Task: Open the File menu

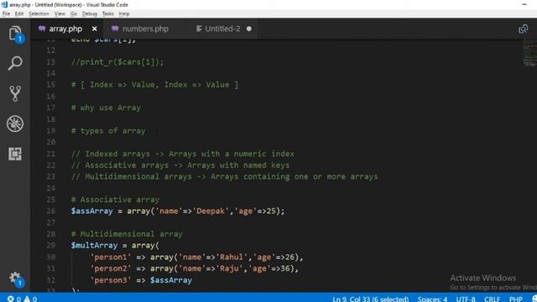Action: (x=6, y=13)
